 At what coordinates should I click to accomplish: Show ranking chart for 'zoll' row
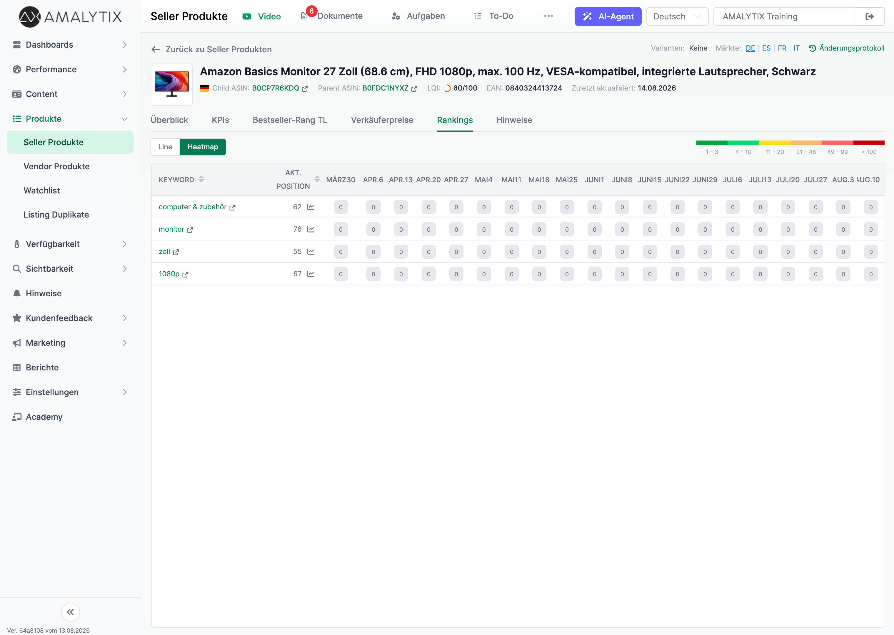(311, 251)
